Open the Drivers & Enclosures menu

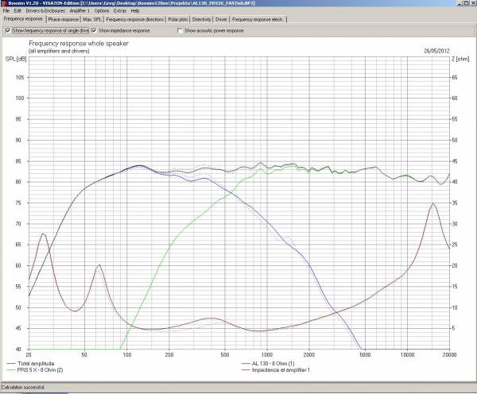click(45, 10)
